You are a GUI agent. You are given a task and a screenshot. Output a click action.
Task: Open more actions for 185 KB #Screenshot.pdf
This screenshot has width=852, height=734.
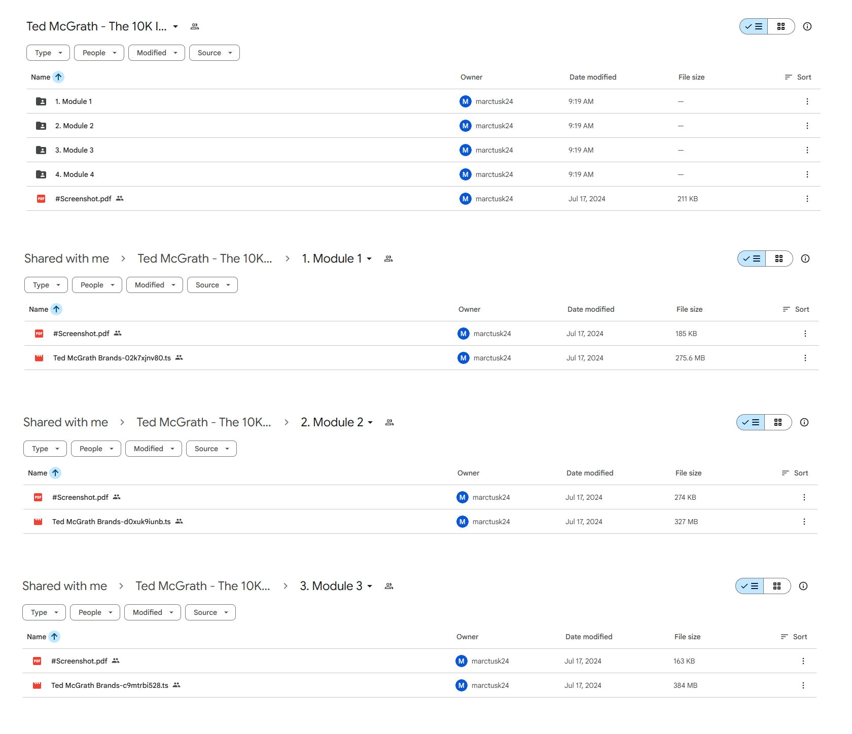805,334
